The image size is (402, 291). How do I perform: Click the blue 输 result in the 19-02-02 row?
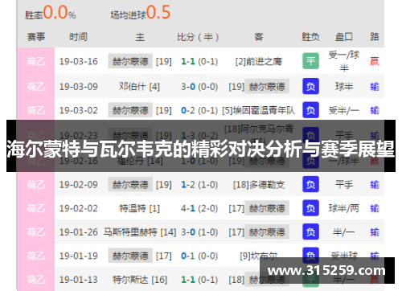point(375,208)
